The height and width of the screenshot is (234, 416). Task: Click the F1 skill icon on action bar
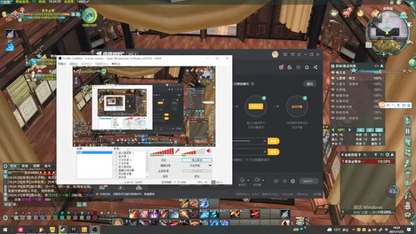pos(134,214)
